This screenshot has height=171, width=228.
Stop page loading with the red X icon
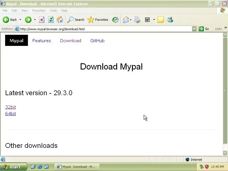[x=42, y=20]
